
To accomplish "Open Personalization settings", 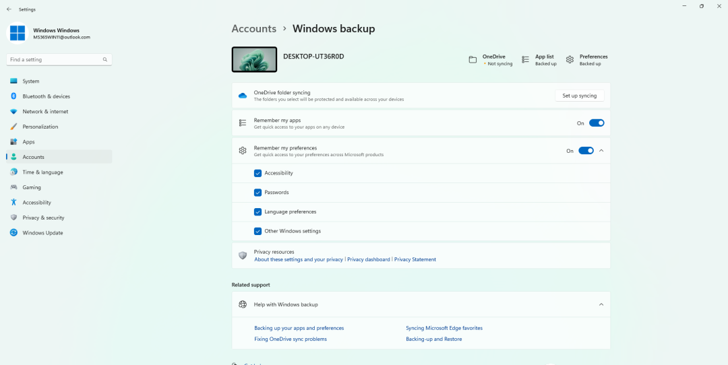I will click(59, 127).
